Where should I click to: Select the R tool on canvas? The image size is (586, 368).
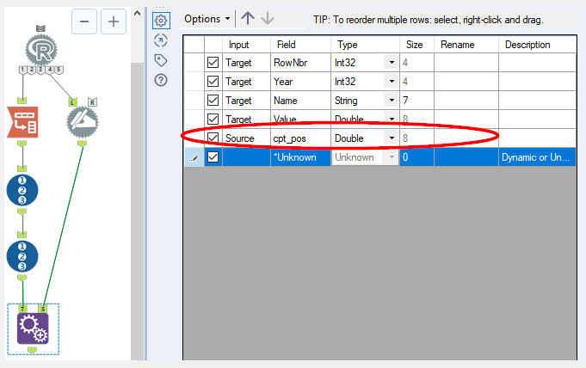pyautogui.click(x=41, y=50)
